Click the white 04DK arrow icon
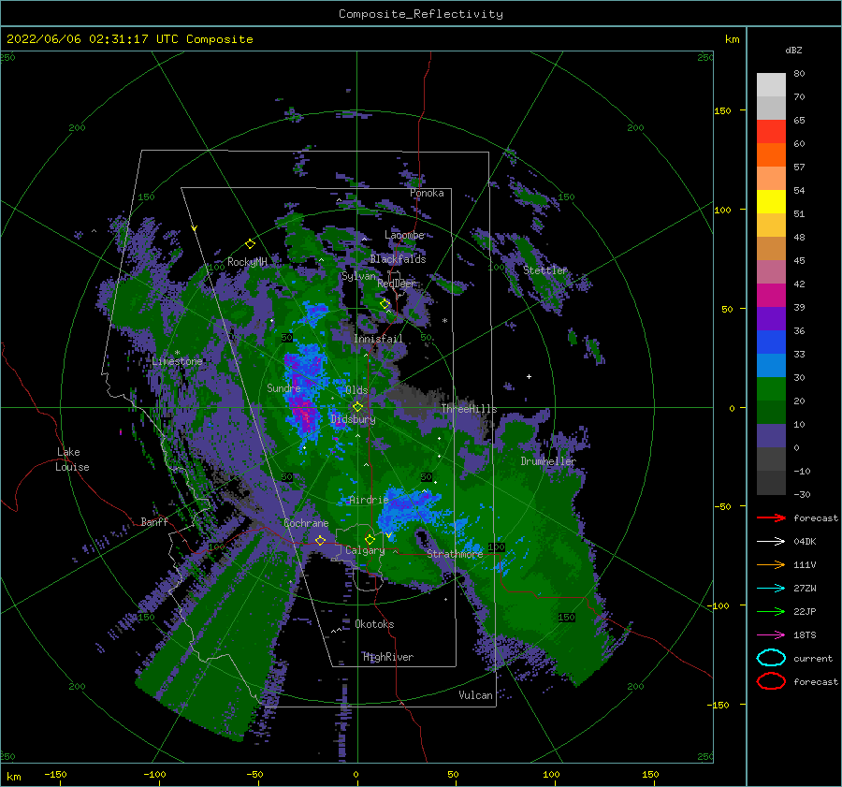Image resolution: width=842 pixels, height=787 pixels. [771, 542]
